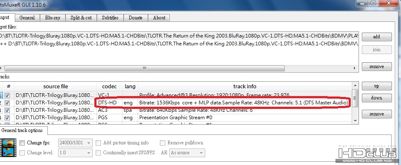Enable the Change fps checkbox
The height and width of the screenshot is (165, 401).
pyautogui.click(x=22, y=143)
